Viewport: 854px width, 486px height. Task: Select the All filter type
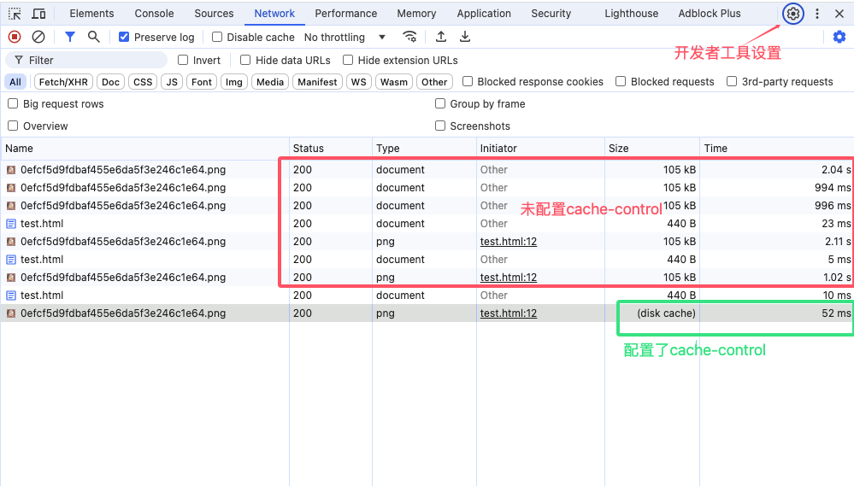point(15,82)
